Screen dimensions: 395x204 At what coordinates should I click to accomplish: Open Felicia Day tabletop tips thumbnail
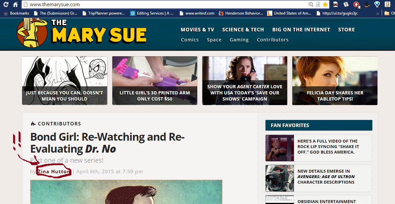coord(335,81)
